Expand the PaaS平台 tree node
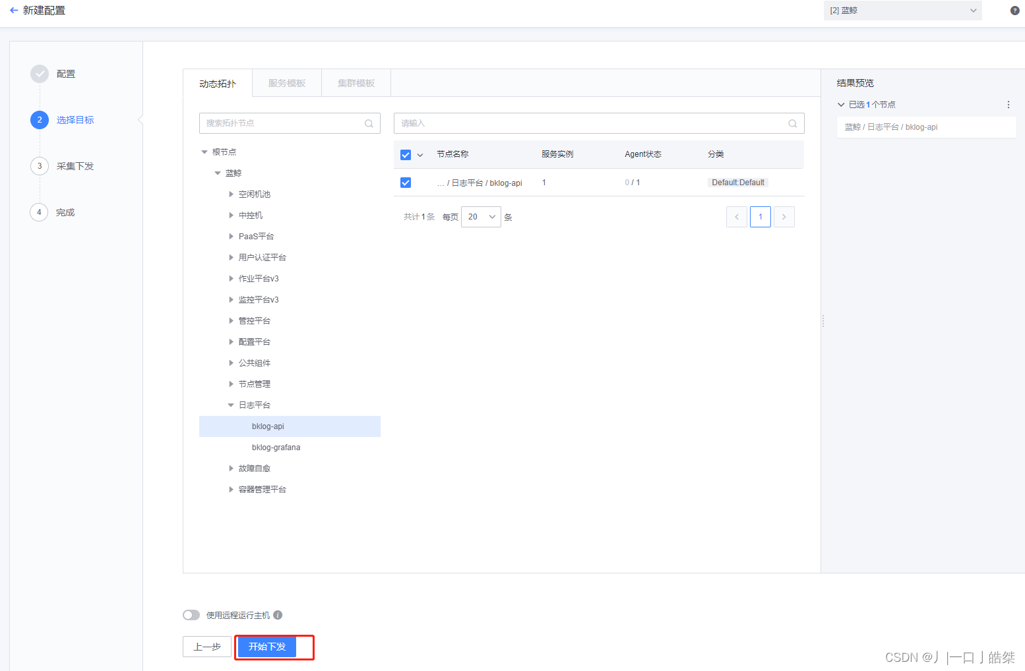The height and width of the screenshot is (671, 1025). pos(231,237)
